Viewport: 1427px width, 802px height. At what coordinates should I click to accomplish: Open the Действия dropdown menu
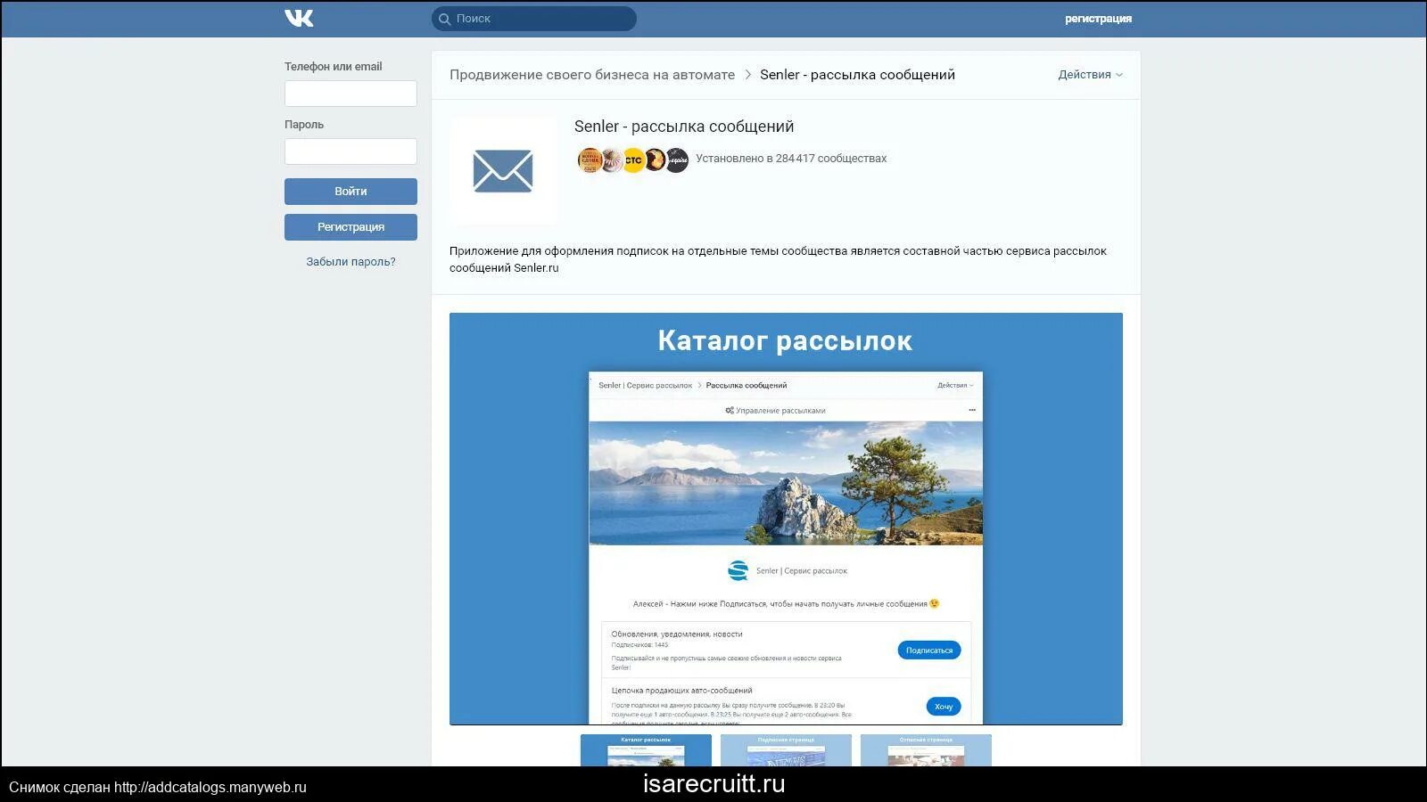(1090, 75)
